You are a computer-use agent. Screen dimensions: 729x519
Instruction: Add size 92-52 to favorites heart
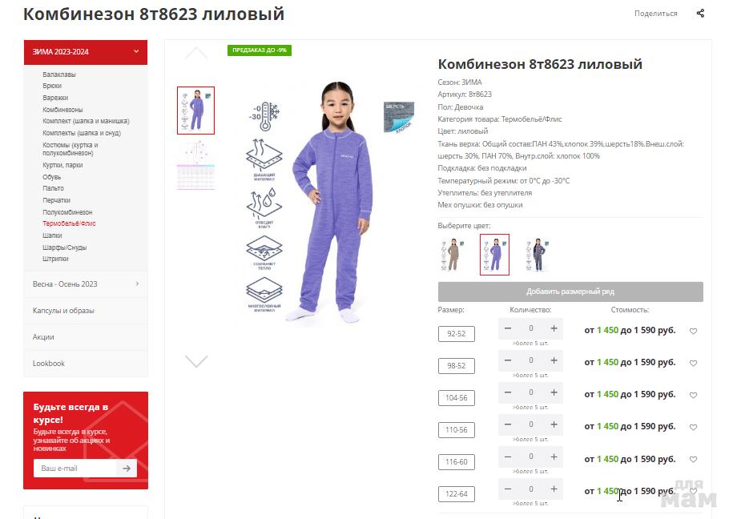(693, 332)
